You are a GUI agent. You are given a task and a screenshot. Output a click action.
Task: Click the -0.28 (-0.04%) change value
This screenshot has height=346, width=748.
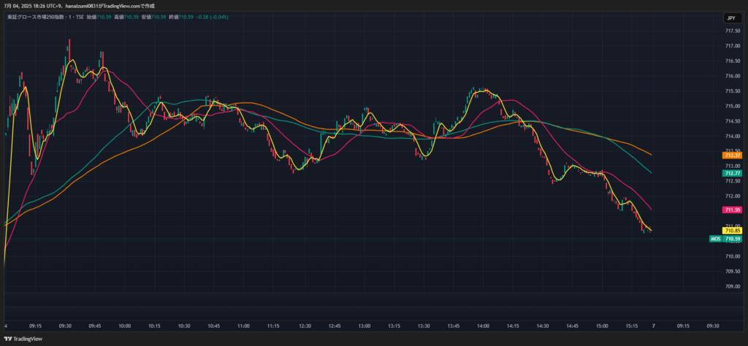[213, 17]
